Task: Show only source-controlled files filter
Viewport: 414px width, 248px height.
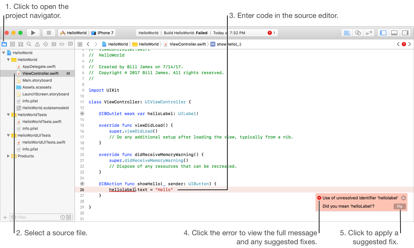Action: (x=68, y=217)
